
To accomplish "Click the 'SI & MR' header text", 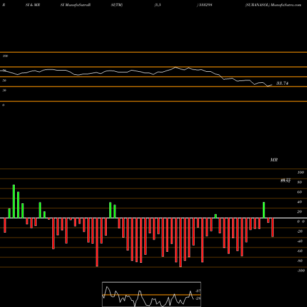I will point(33,5).
